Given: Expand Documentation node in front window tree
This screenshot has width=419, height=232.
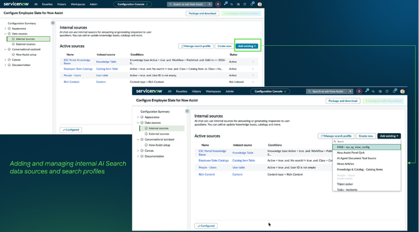Looking at the screenshot, I should pos(138,156).
